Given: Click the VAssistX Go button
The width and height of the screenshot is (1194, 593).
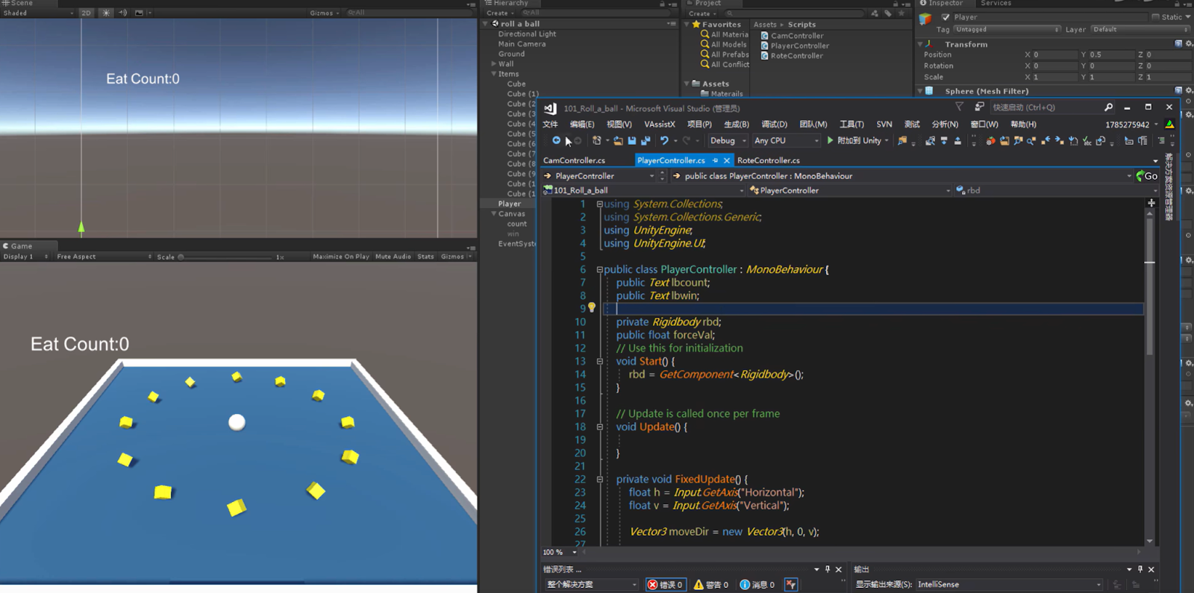Looking at the screenshot, I should coord(1146,176).
